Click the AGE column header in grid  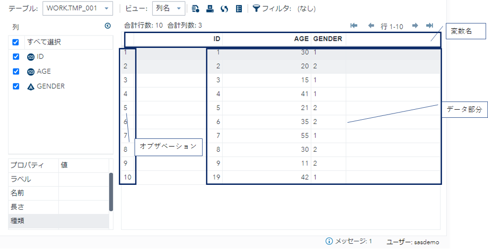pyautogui.click(x=267, y=39)
